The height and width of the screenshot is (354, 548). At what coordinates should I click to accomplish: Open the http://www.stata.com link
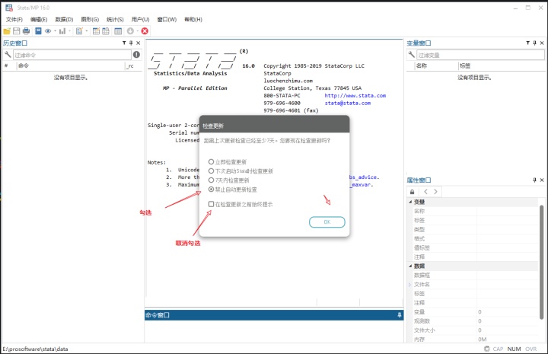point(355,95)
